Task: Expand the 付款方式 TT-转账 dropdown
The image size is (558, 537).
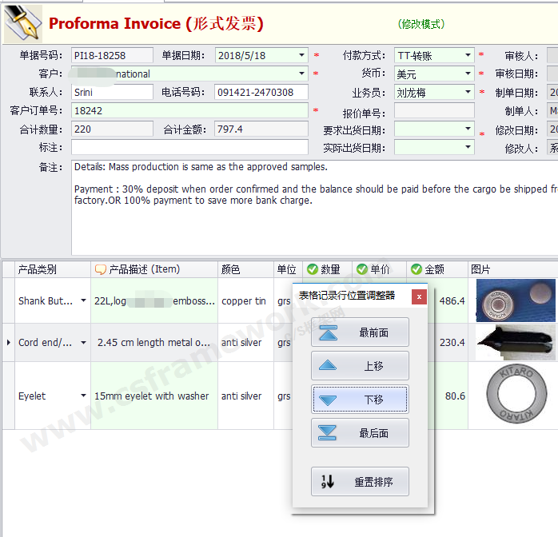Action: [x=468, y=56]
